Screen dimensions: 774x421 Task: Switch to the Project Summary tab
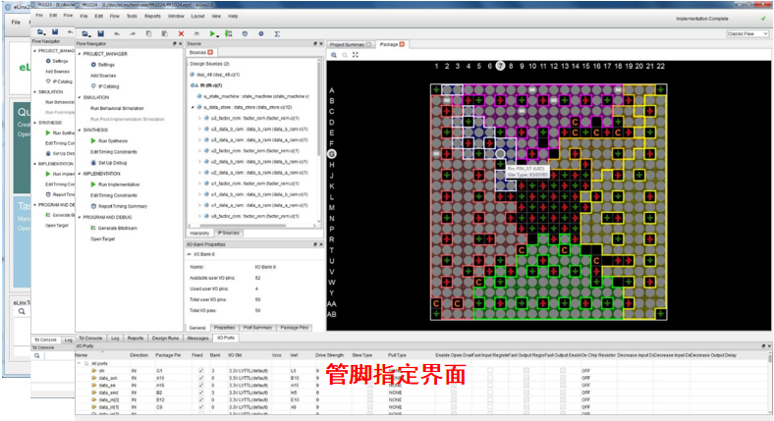pyautogui.click(x=347, y=45)
